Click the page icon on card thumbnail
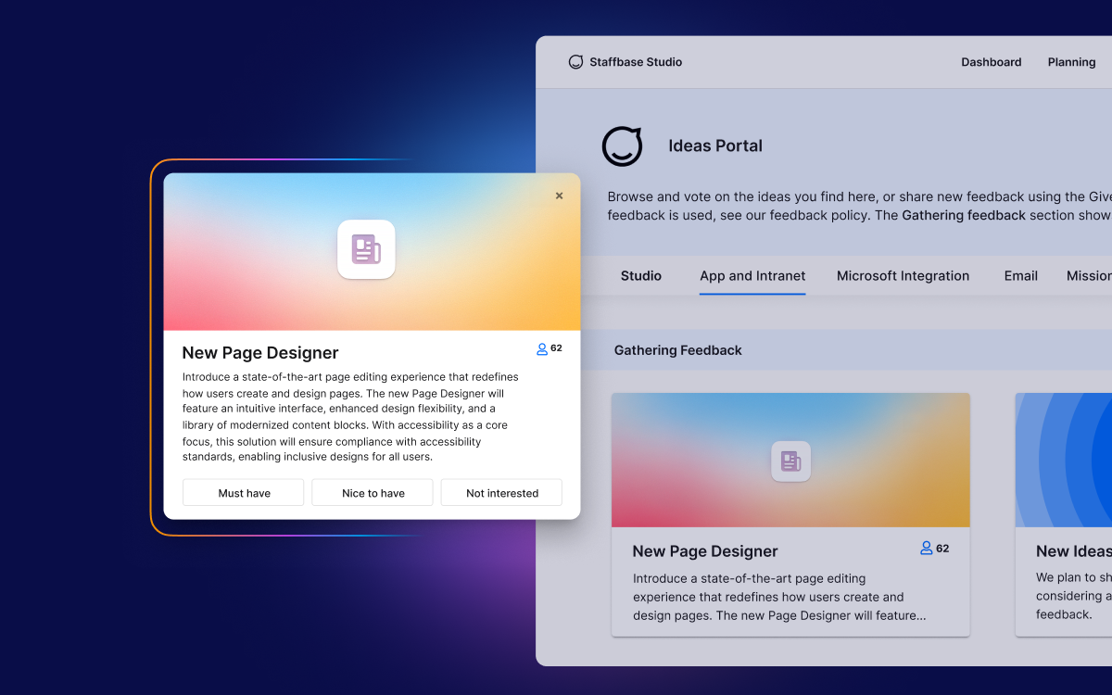 (x=790, y=461)
